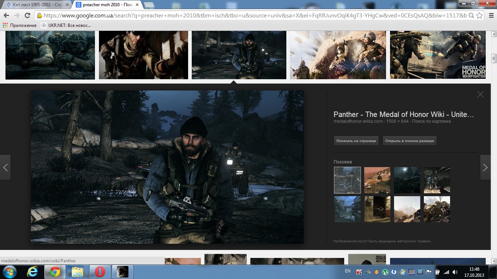Click scrollbar down arrow
This screenshot has height=279, width=497.
(x=494, y=261)
